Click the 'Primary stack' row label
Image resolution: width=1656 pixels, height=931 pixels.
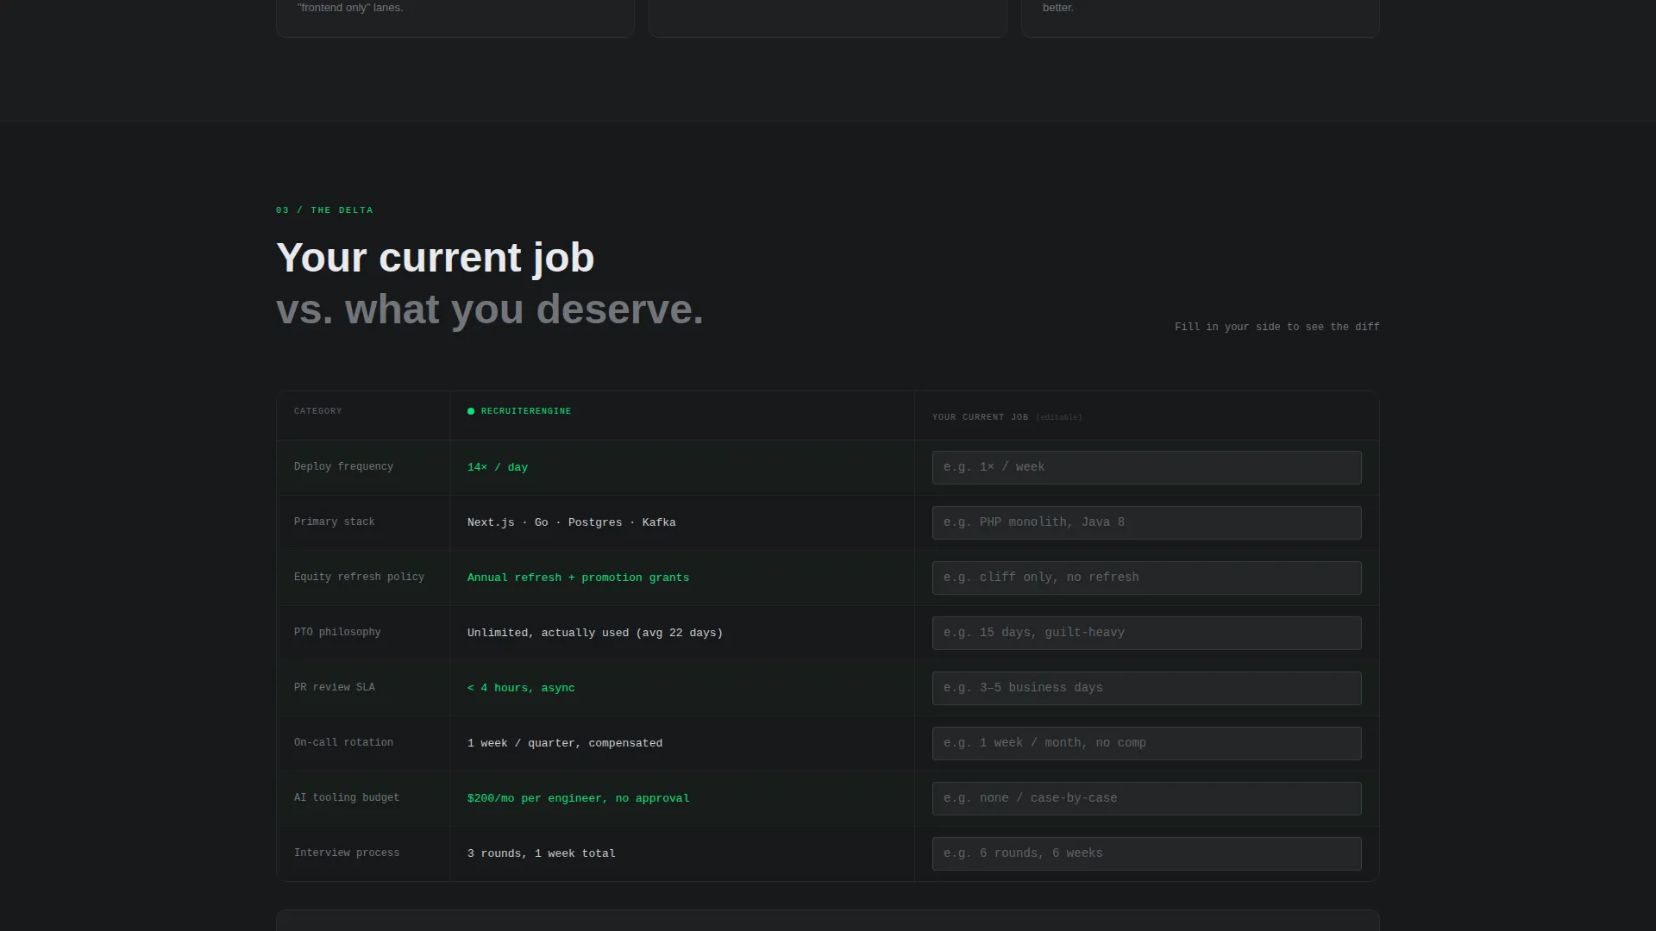pyautogui.click(x=334, y=522)
